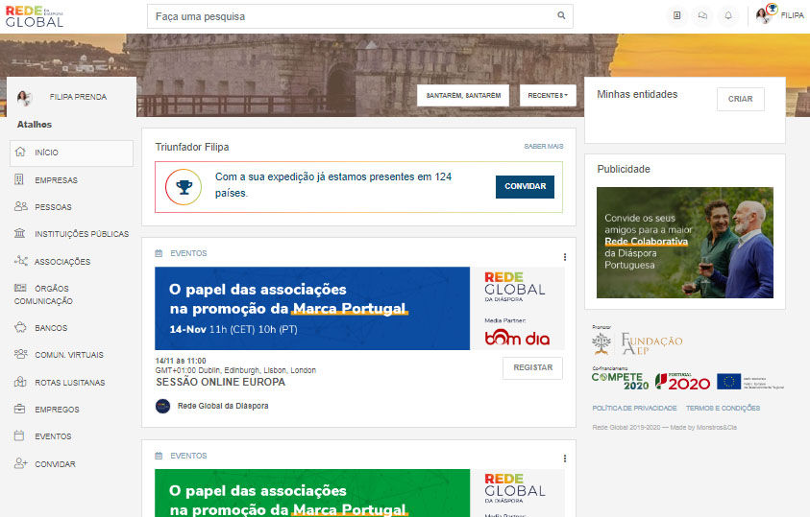Viewport: 810px width, 517px height.
Task: Click the Rede Global logo
Action: pos(35,16)
